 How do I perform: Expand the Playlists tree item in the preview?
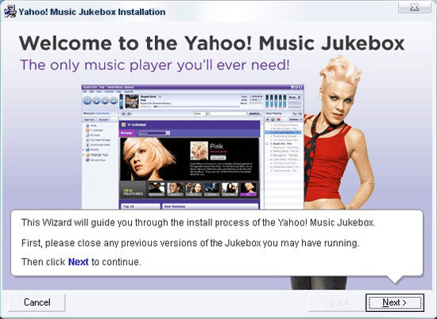(83, 150)
